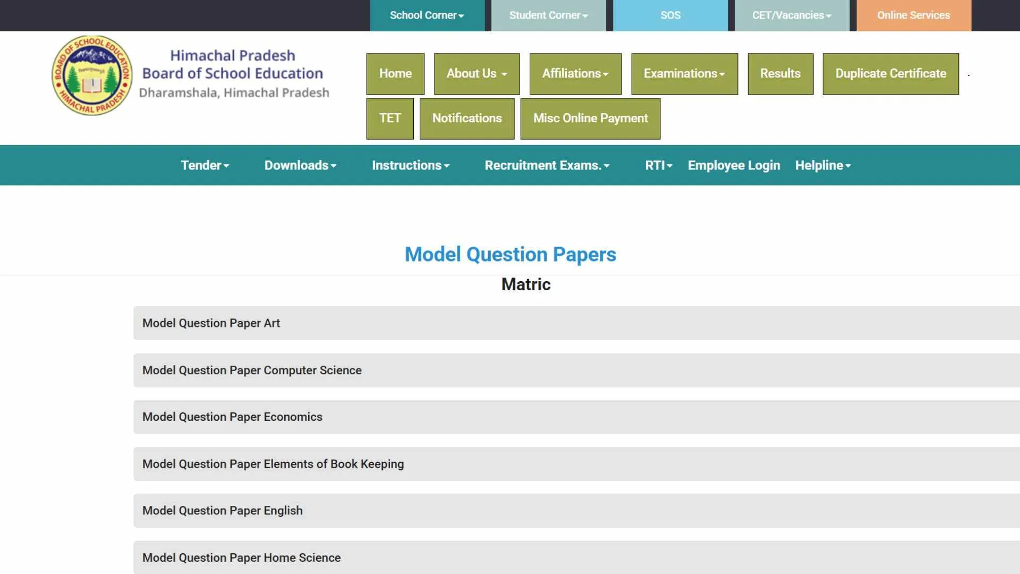Expand the Affiliations menu
The height and width of the screenshot is (574, 1020).
pyautogui.click(x=575, y=74)
